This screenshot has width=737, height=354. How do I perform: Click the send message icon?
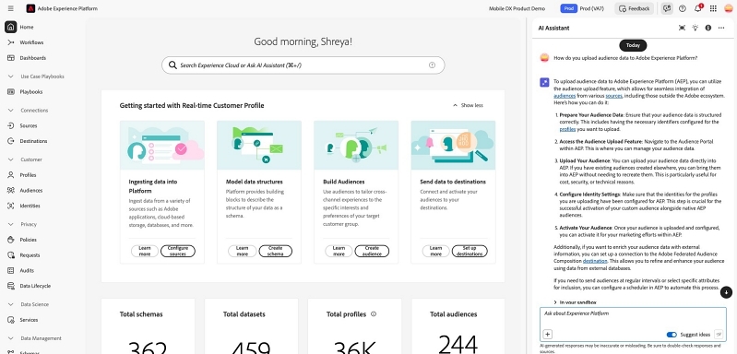pyautogui.click(x=719, y=335)
